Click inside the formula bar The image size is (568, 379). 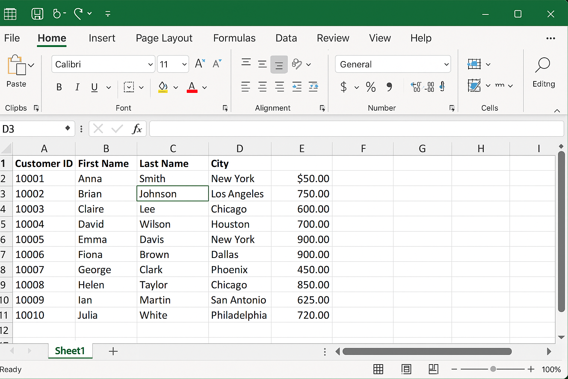(x=356, y=129)
